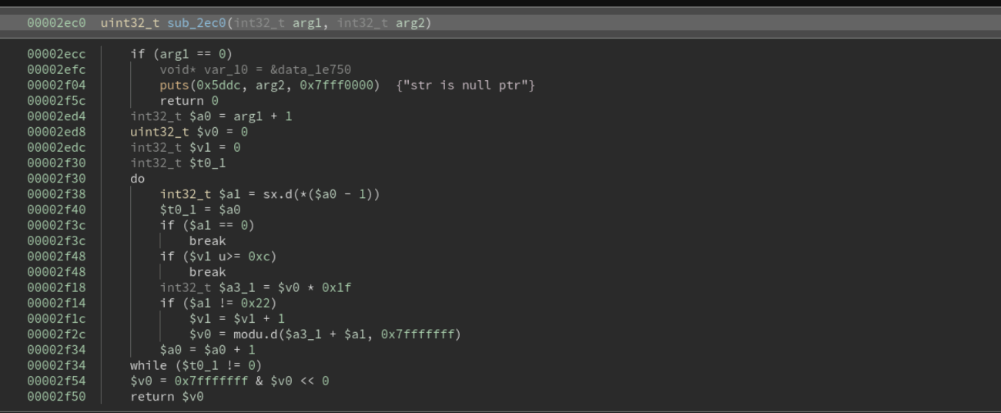Click the &data_1e750 data reference
This screenshot has height=413, width=1001.
pyautogui.click(x=310, y=70)
